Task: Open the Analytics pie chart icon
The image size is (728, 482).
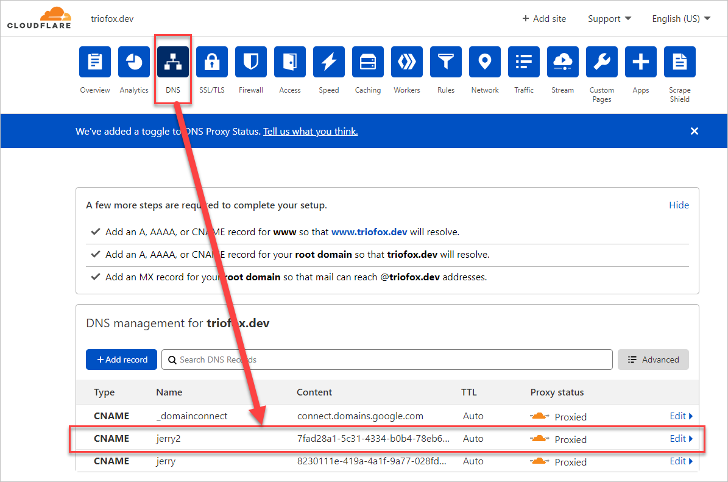Action: tap(133, 62)
